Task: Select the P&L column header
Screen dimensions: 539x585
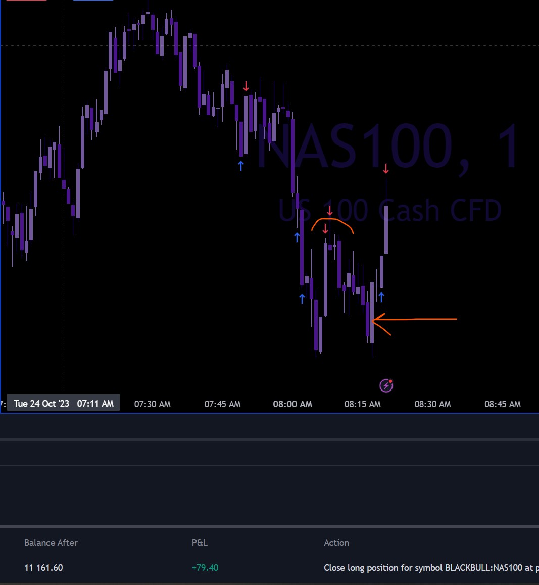Action: coord(200,543)
